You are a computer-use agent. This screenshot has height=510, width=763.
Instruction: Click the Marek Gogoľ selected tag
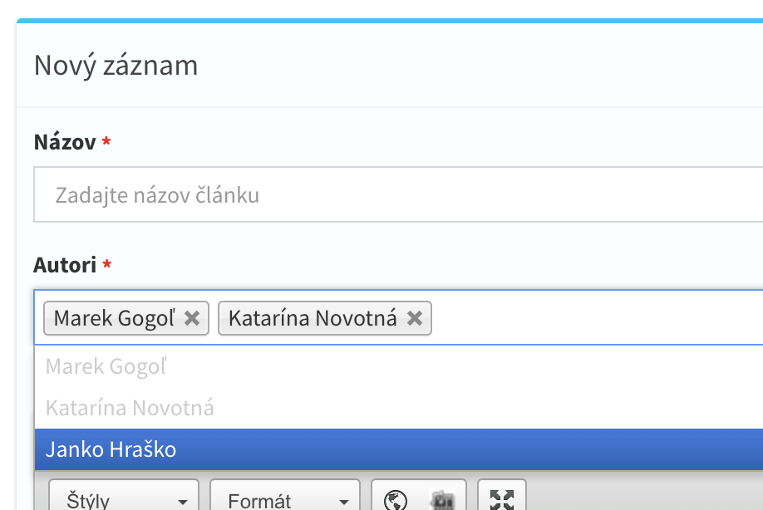[115, 318]
